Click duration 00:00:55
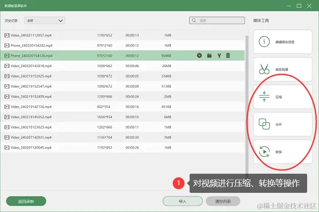The width and height of the screenshot is (319, 212). 132,117
